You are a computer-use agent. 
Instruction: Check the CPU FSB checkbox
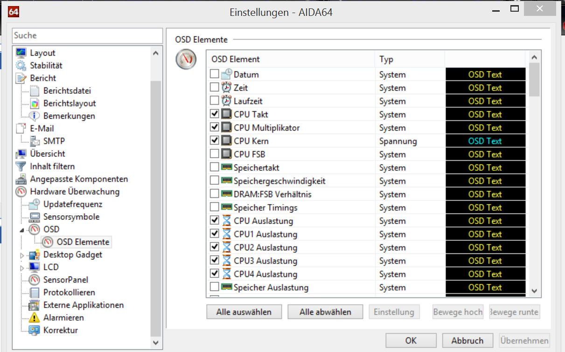[x=215, y=154]
